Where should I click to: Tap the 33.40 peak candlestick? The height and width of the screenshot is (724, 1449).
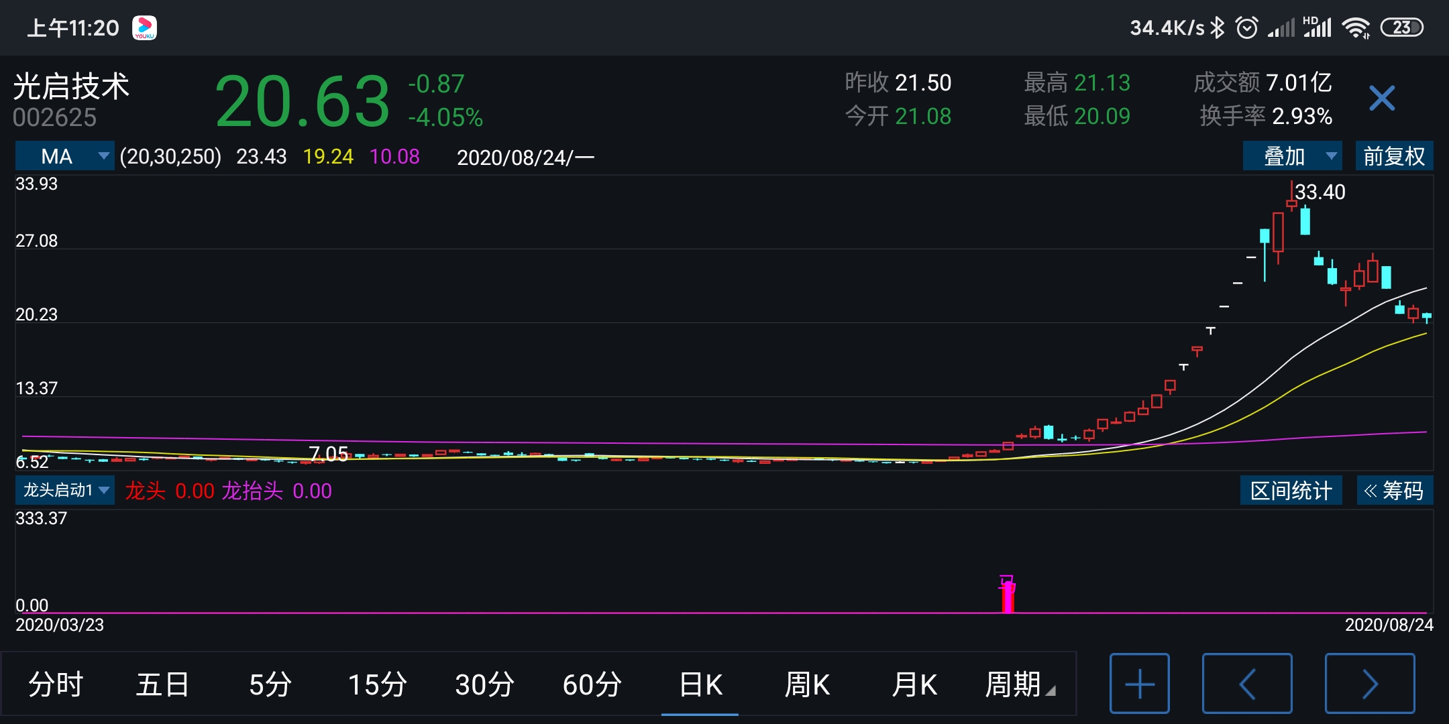tap(1291, 202)
